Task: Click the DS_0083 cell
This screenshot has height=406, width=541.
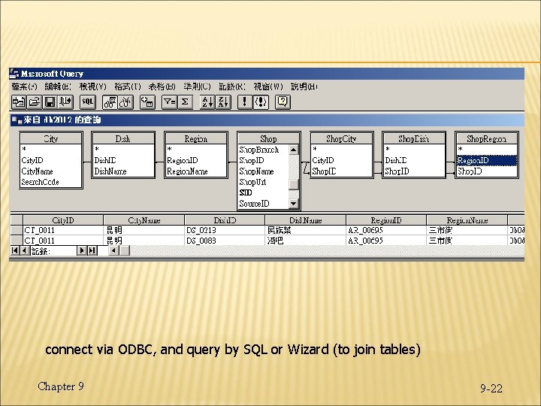Action: pos(225,241)
